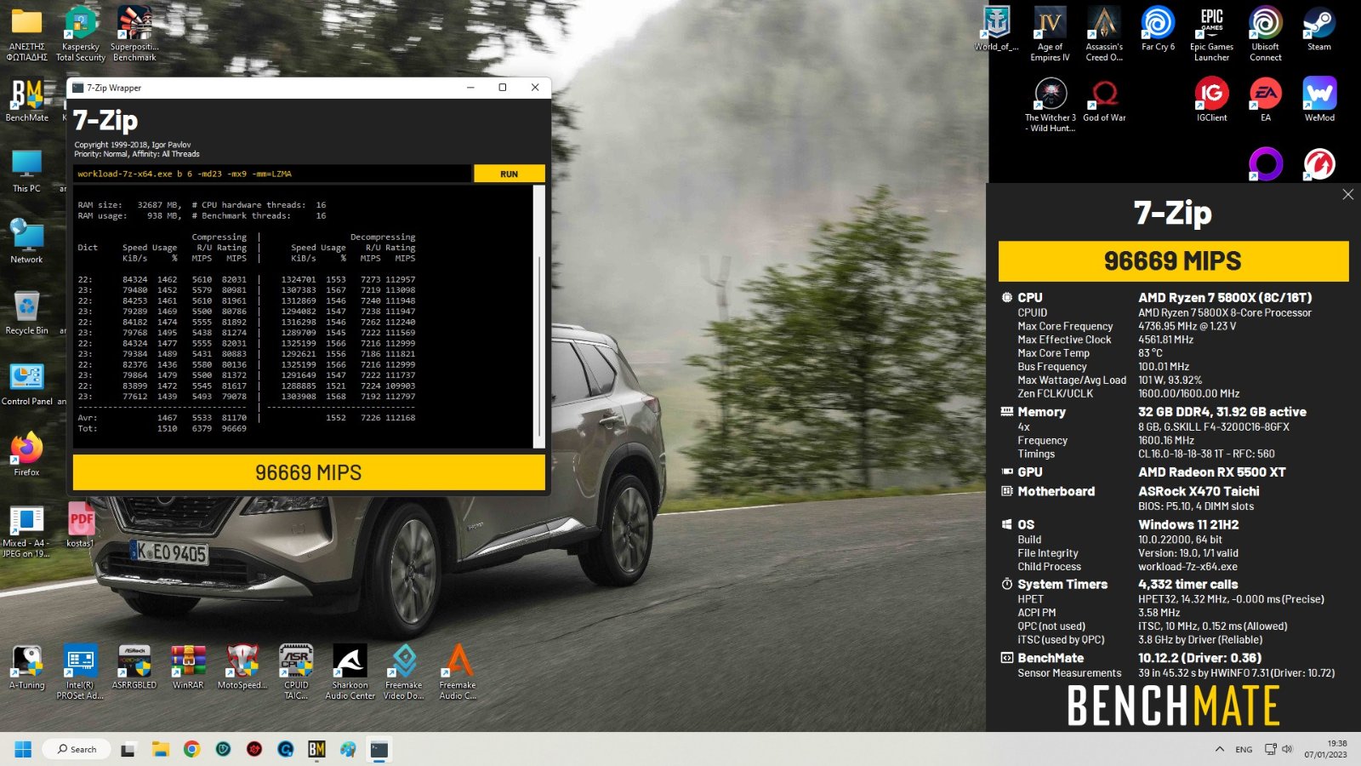
Task: Open Freemake Audio Converter shortcut
Action: pyautogui.click(x=458, y=672)
